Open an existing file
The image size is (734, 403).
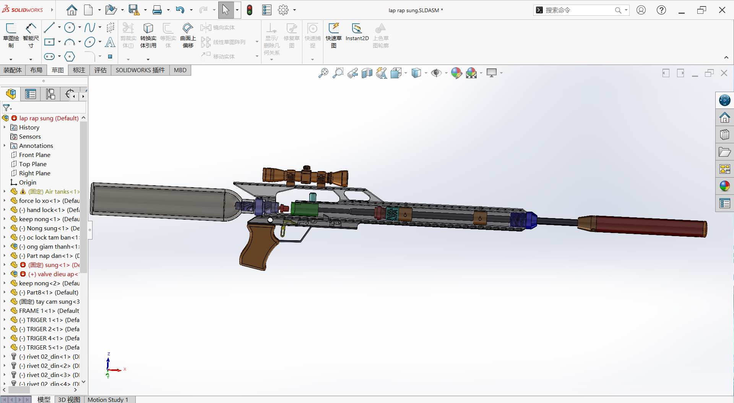pos(111,10)
